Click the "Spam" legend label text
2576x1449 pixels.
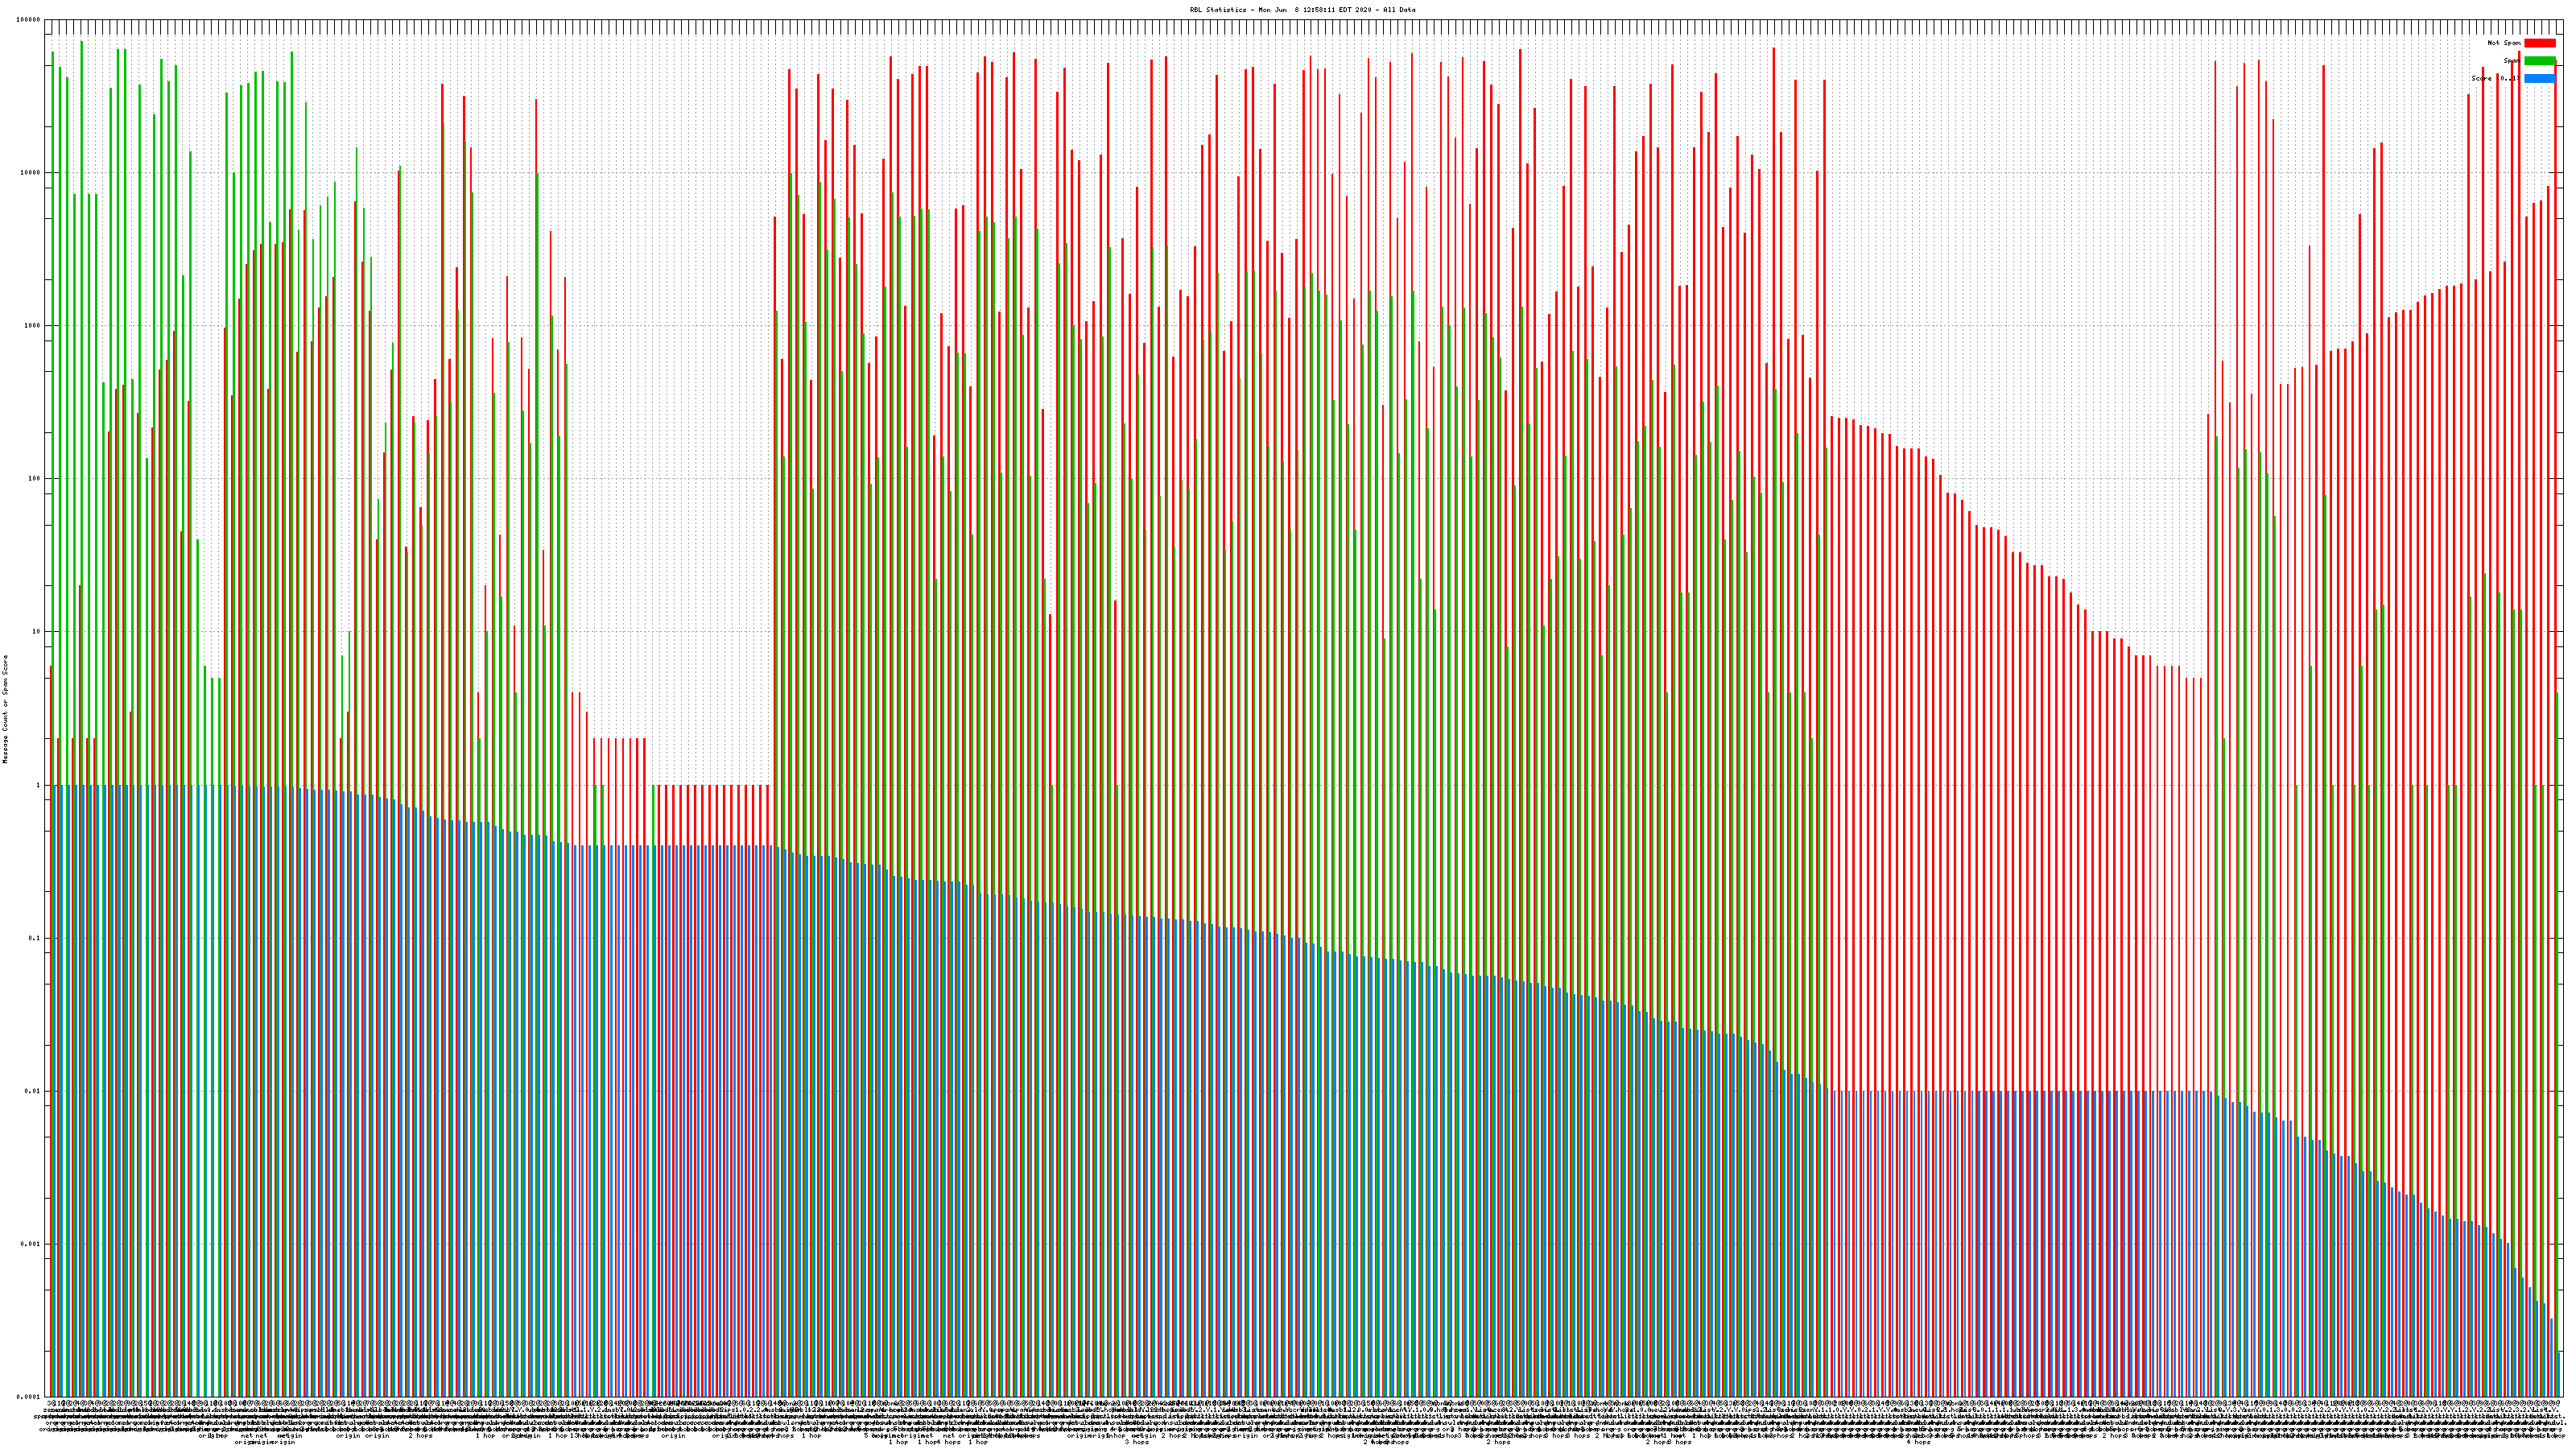(x=2510, y=61)
